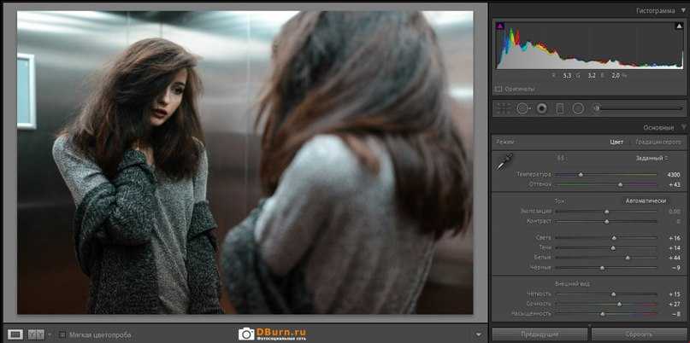Image resolution: width=690 pixels, height=343 pixels.
Task: Activate the spot removal tool
Action: pos(522,108)
